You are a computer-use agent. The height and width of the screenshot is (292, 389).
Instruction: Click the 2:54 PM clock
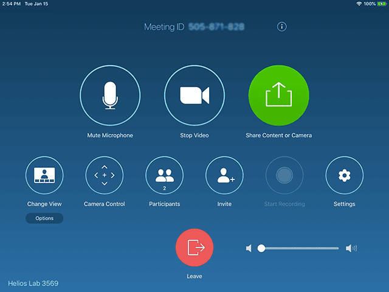[x=12, y=4]
